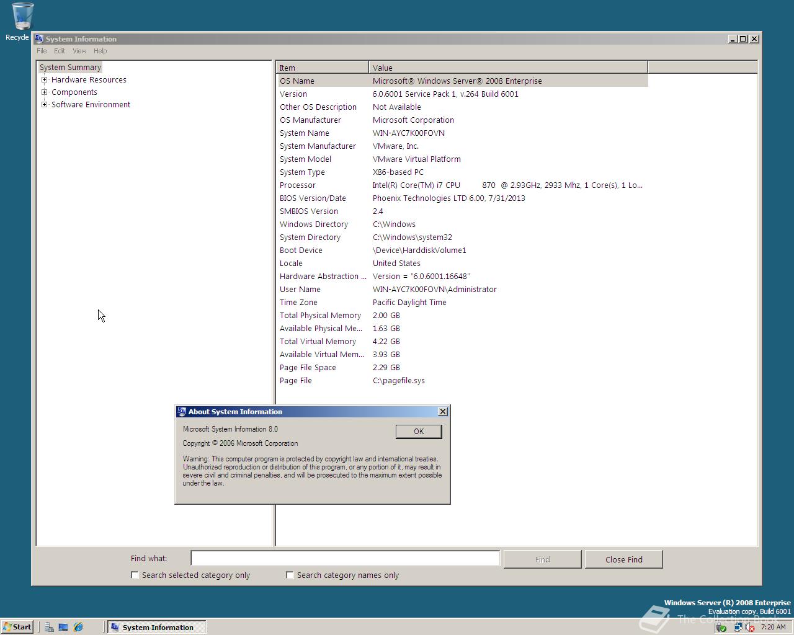Click the Show Desktop quick launch icon
The height and width of the screenshot is (635, 794).
63,627
